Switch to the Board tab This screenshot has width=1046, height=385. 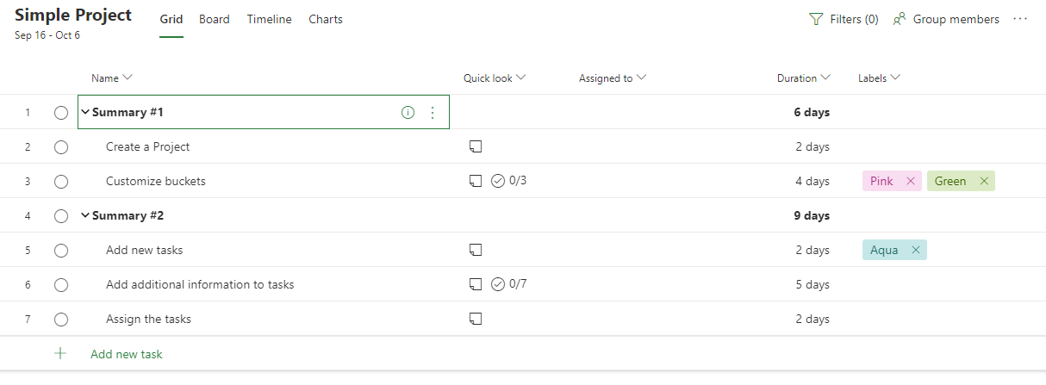[x=215, y=19]
